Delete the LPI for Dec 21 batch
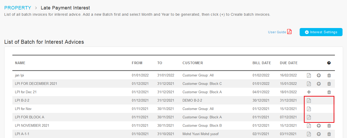Image resolution: width=347 pixels, height=138 pixels. tap(329, 92)
